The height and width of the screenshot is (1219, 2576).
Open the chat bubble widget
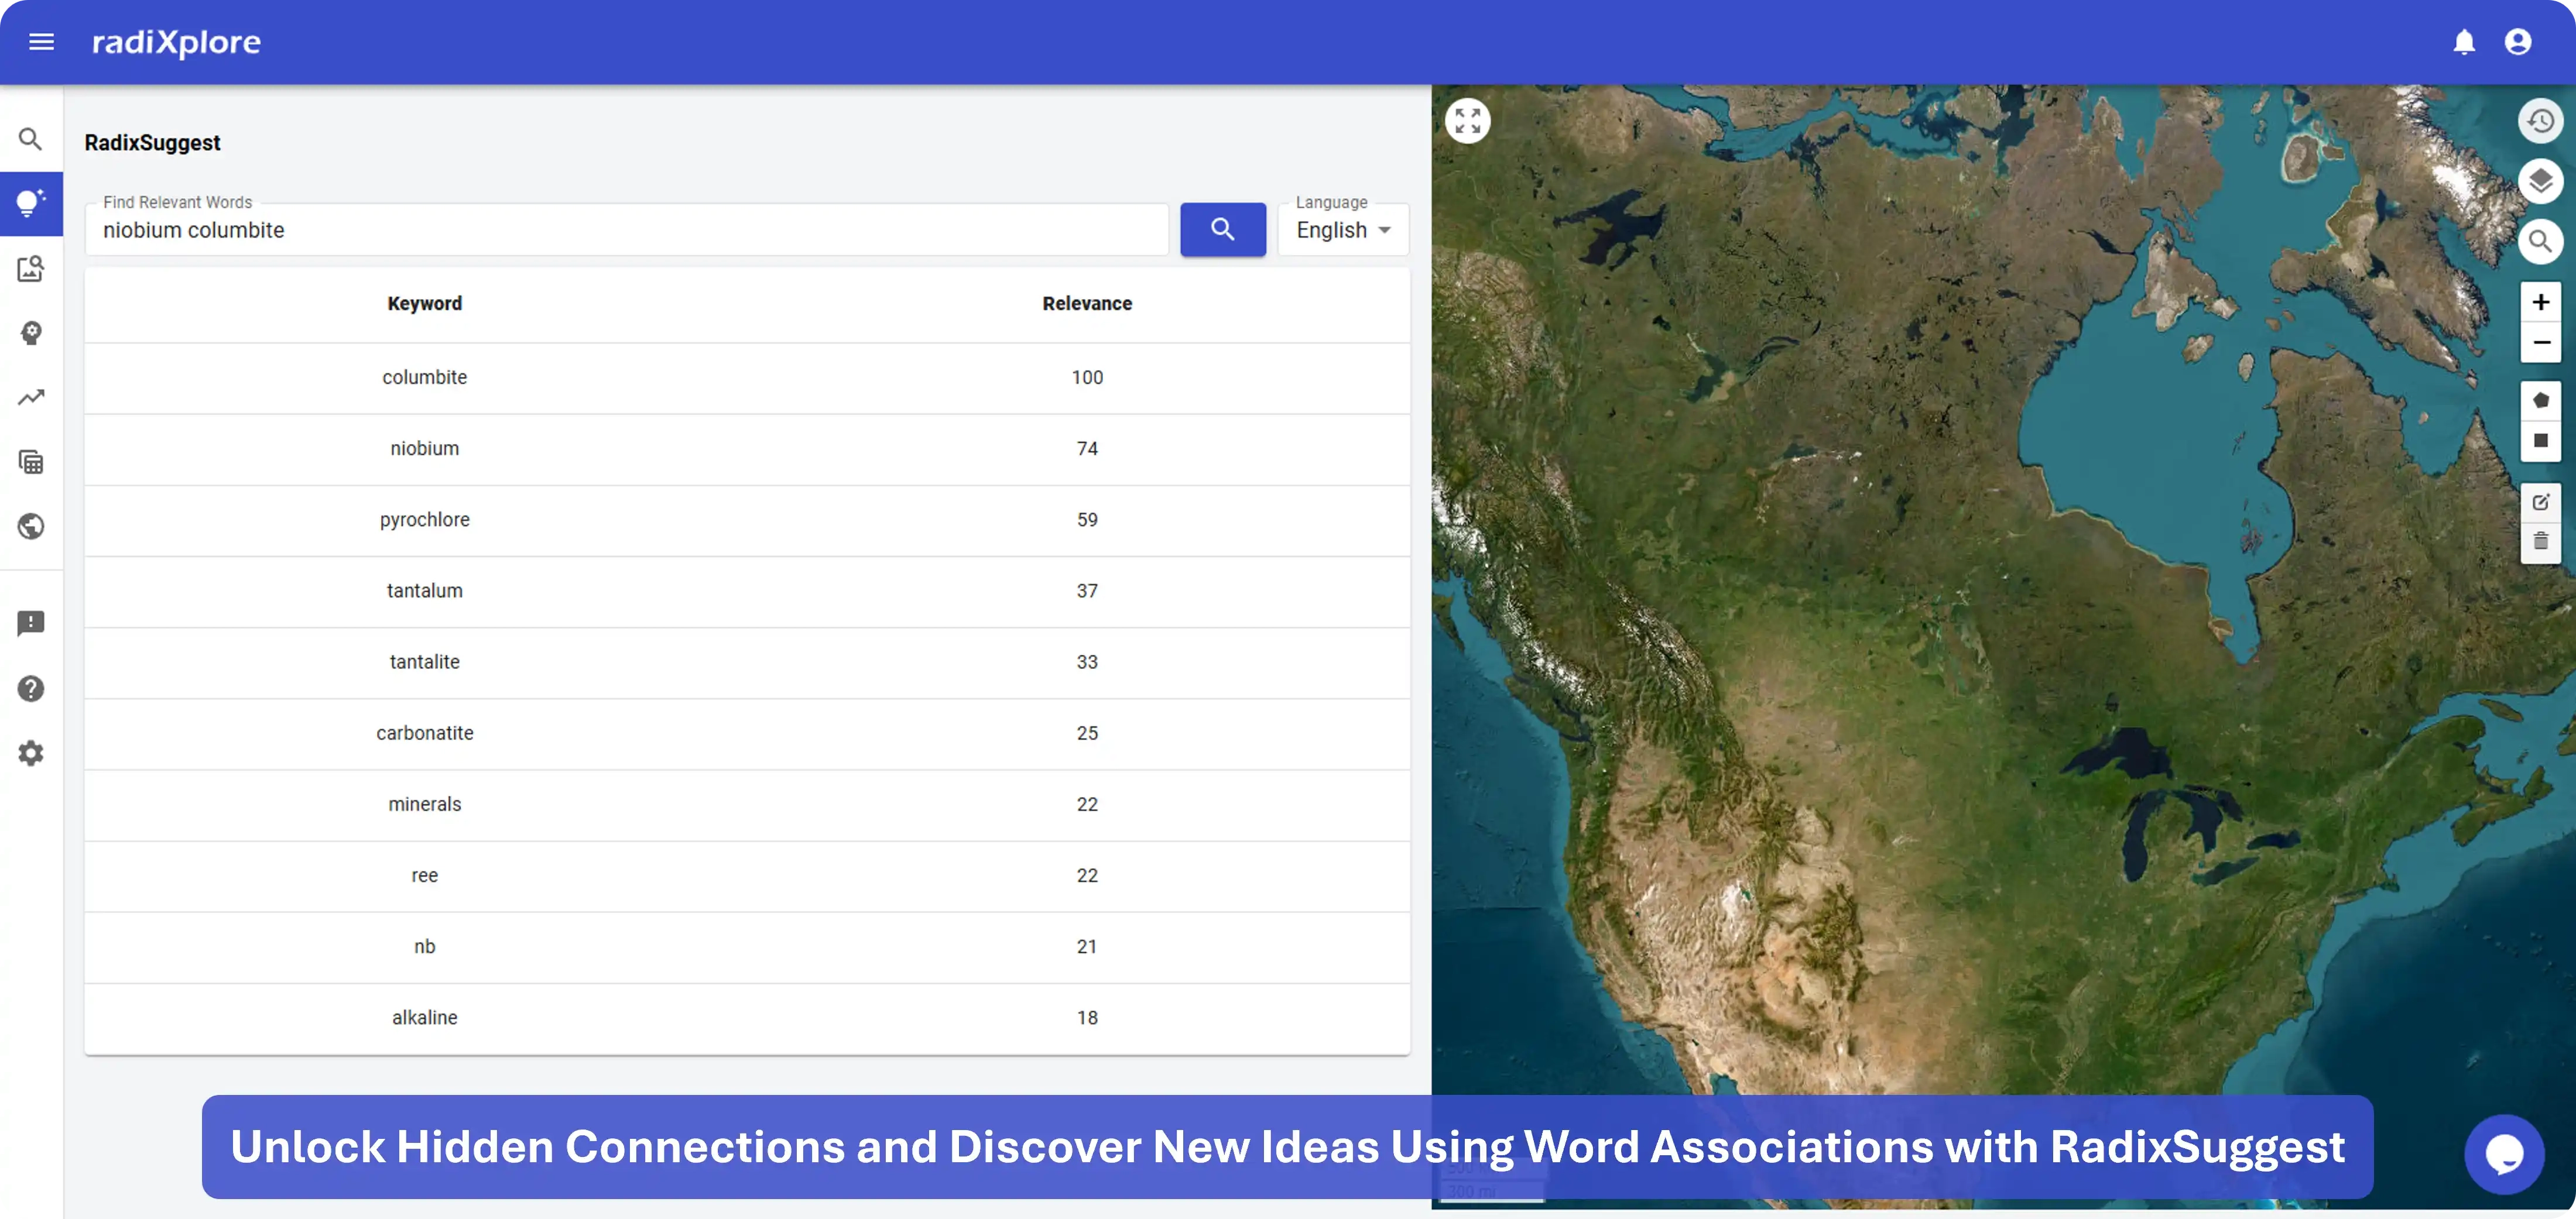[x=2503, y=1154]
